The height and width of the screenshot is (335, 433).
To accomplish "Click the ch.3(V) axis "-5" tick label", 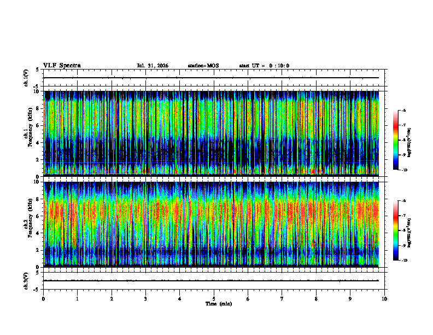I will (x=37, y=290).
